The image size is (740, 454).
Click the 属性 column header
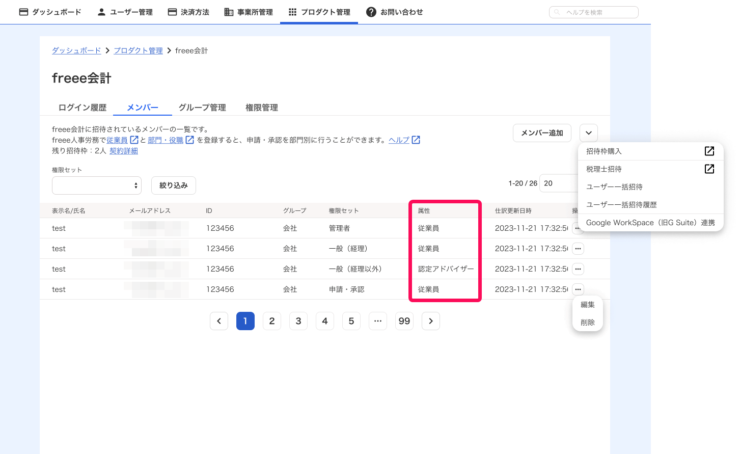pos(424,210)
